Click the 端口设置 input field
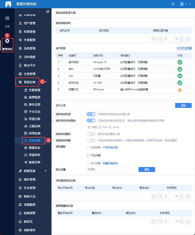Viewport: 195px width, 235px height. pos(107,169)
